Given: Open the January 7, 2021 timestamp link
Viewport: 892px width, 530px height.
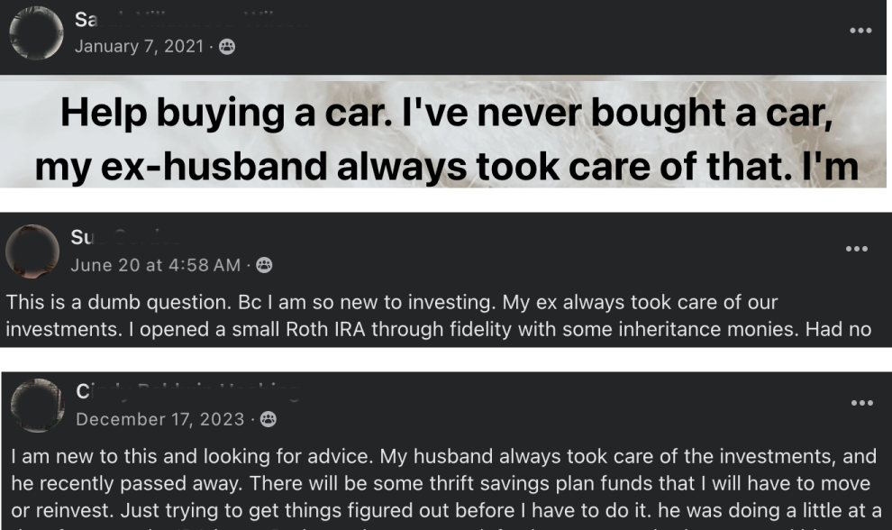Looking at the screenshot, I should 139,46.
